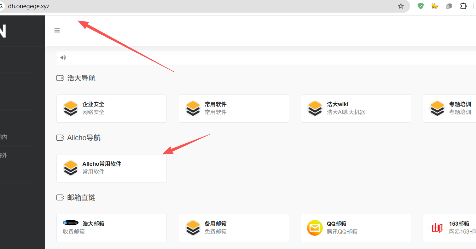
Task: Click the site information icon beside the URL
Action: coord(1,6)
